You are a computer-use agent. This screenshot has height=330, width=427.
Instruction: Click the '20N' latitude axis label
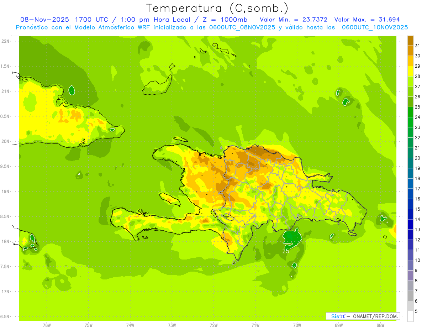(x=5, y=141)
